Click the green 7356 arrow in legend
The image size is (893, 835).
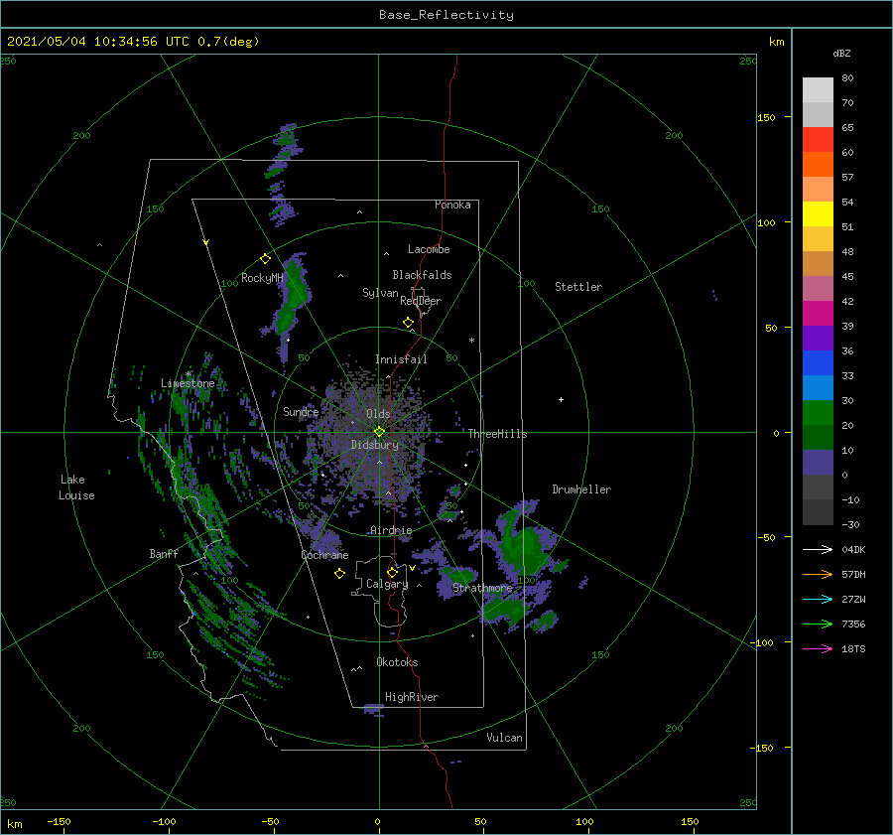tap(818, 625)
